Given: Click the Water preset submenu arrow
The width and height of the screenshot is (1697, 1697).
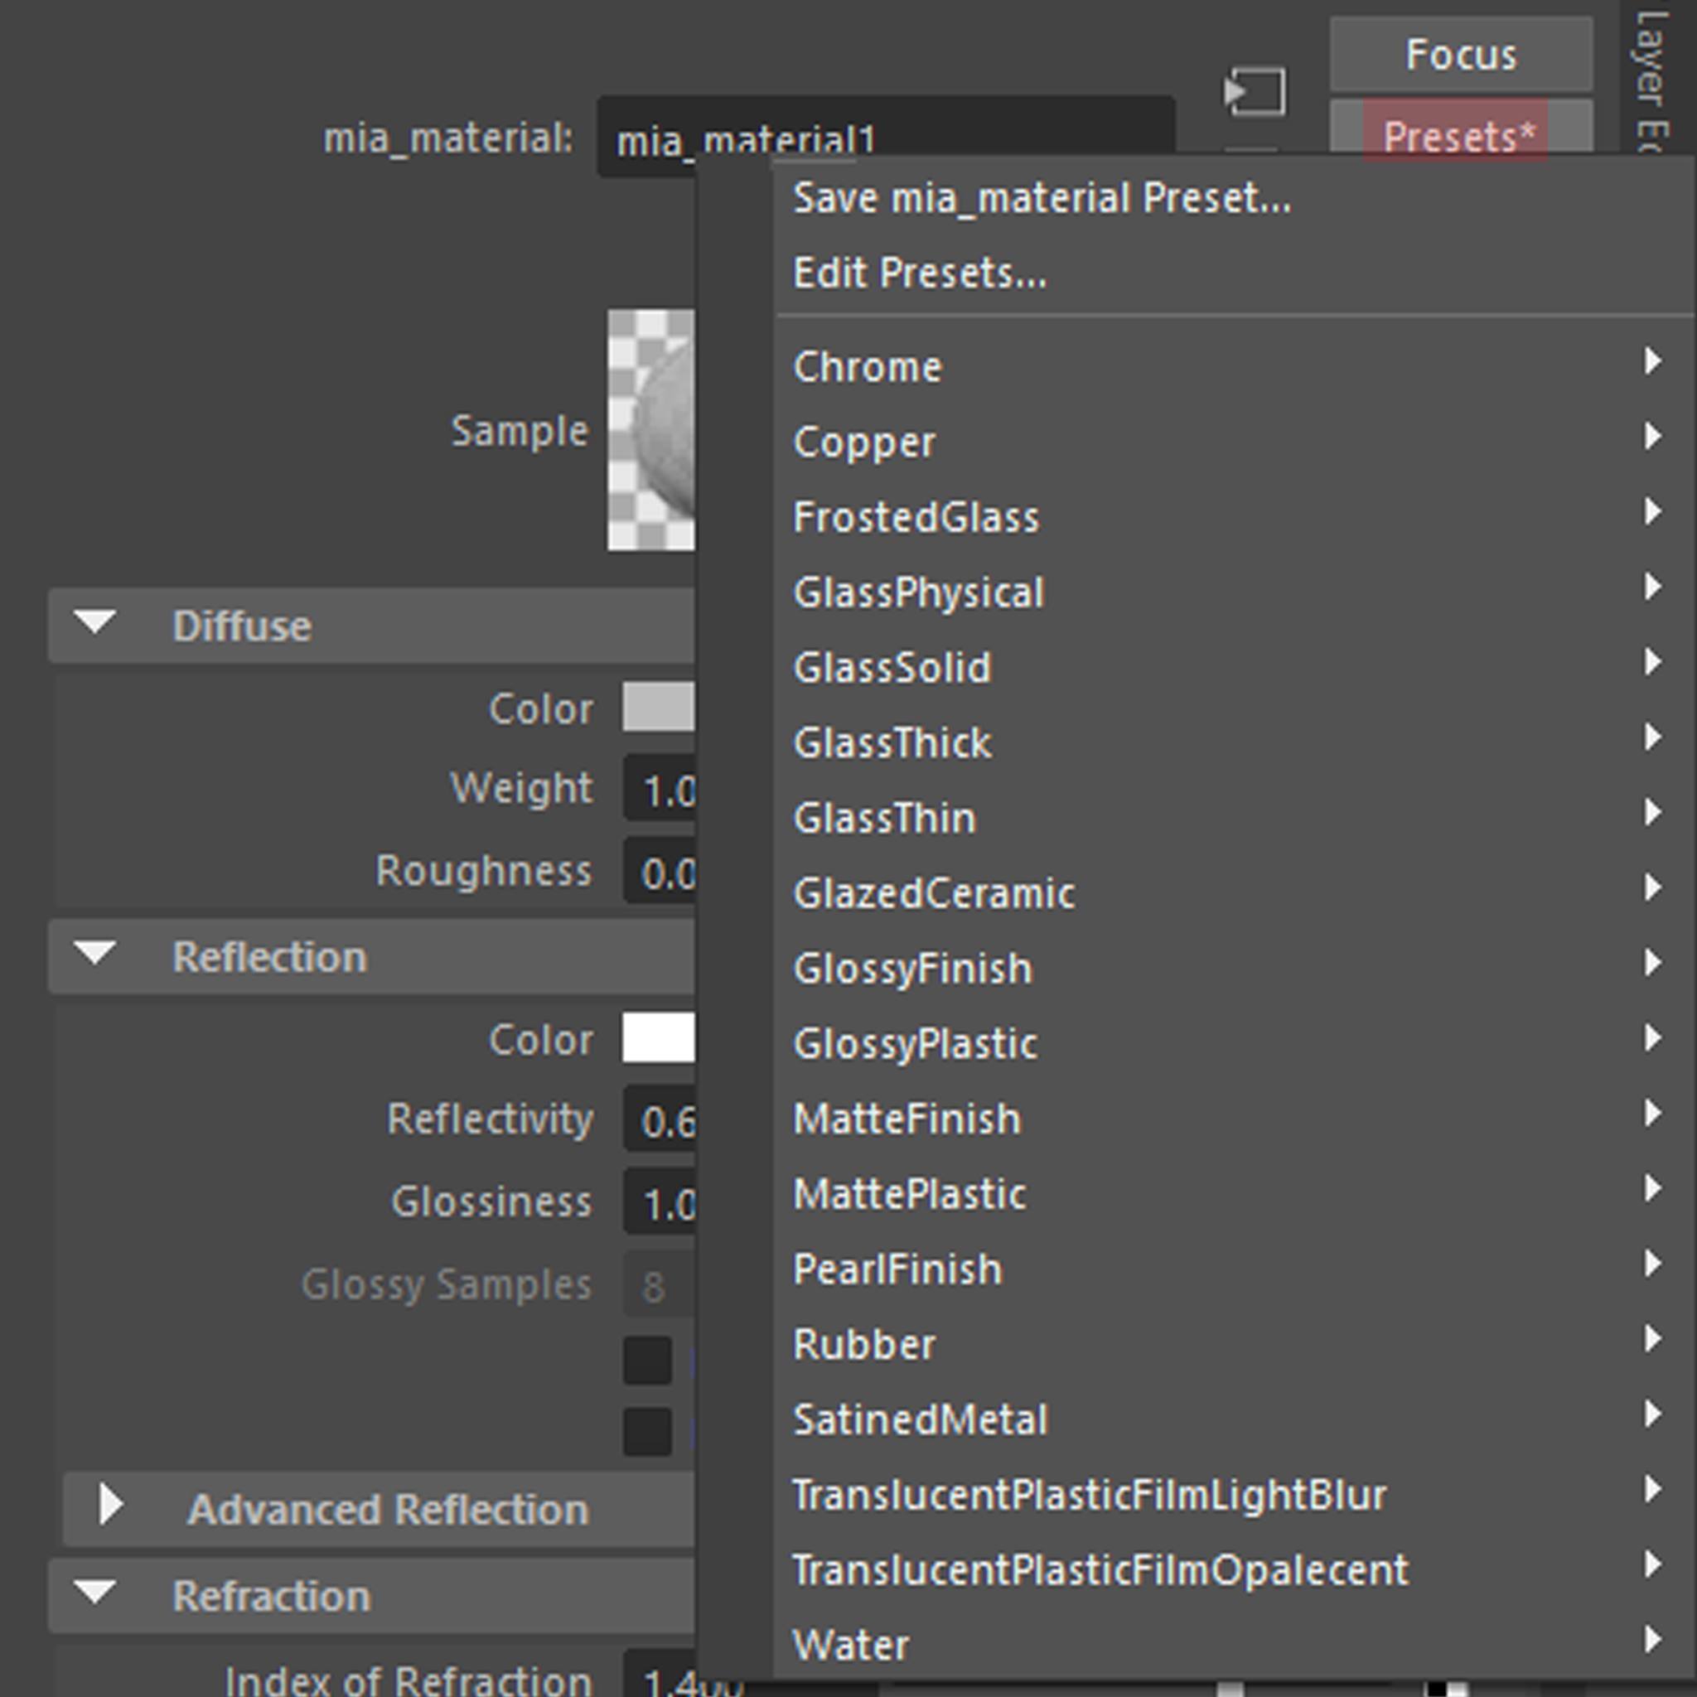Looking at the screenshot, I should (1652, 1640).
